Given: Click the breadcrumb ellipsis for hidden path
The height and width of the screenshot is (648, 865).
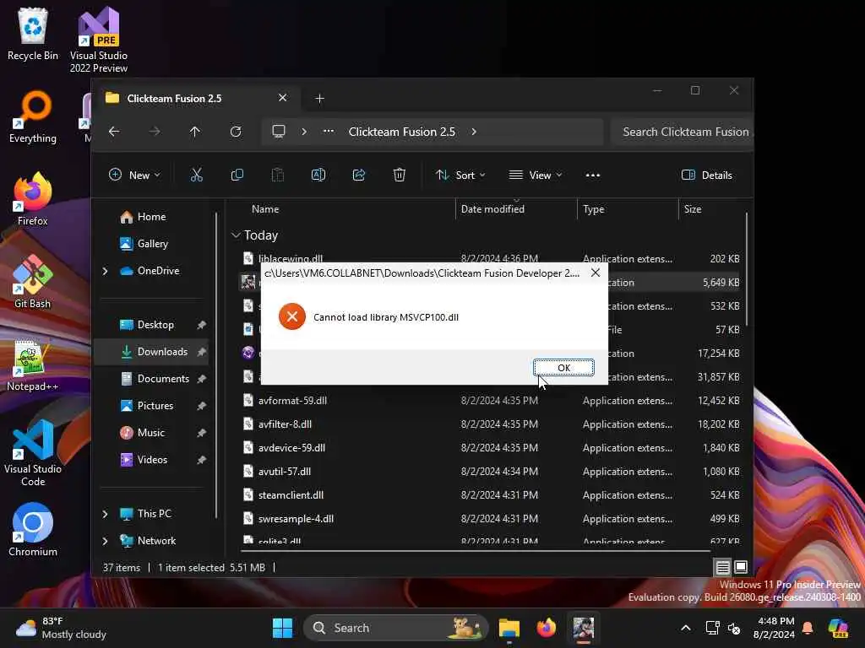Looking at the screenshot, I should click(329, 132).
